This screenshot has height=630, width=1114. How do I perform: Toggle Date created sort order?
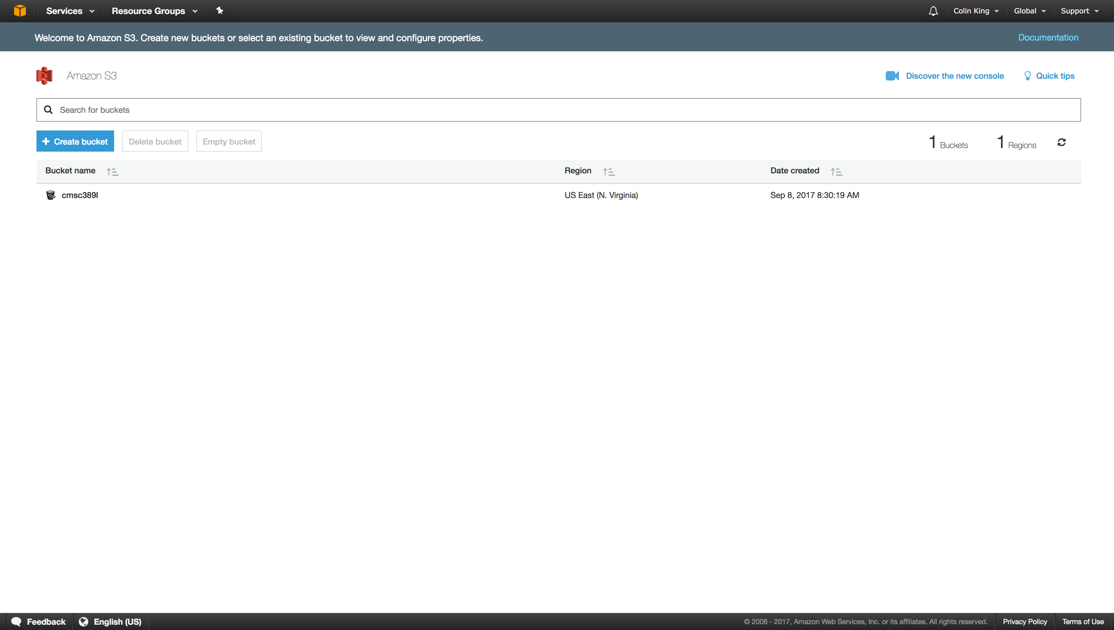pos(836,172)
